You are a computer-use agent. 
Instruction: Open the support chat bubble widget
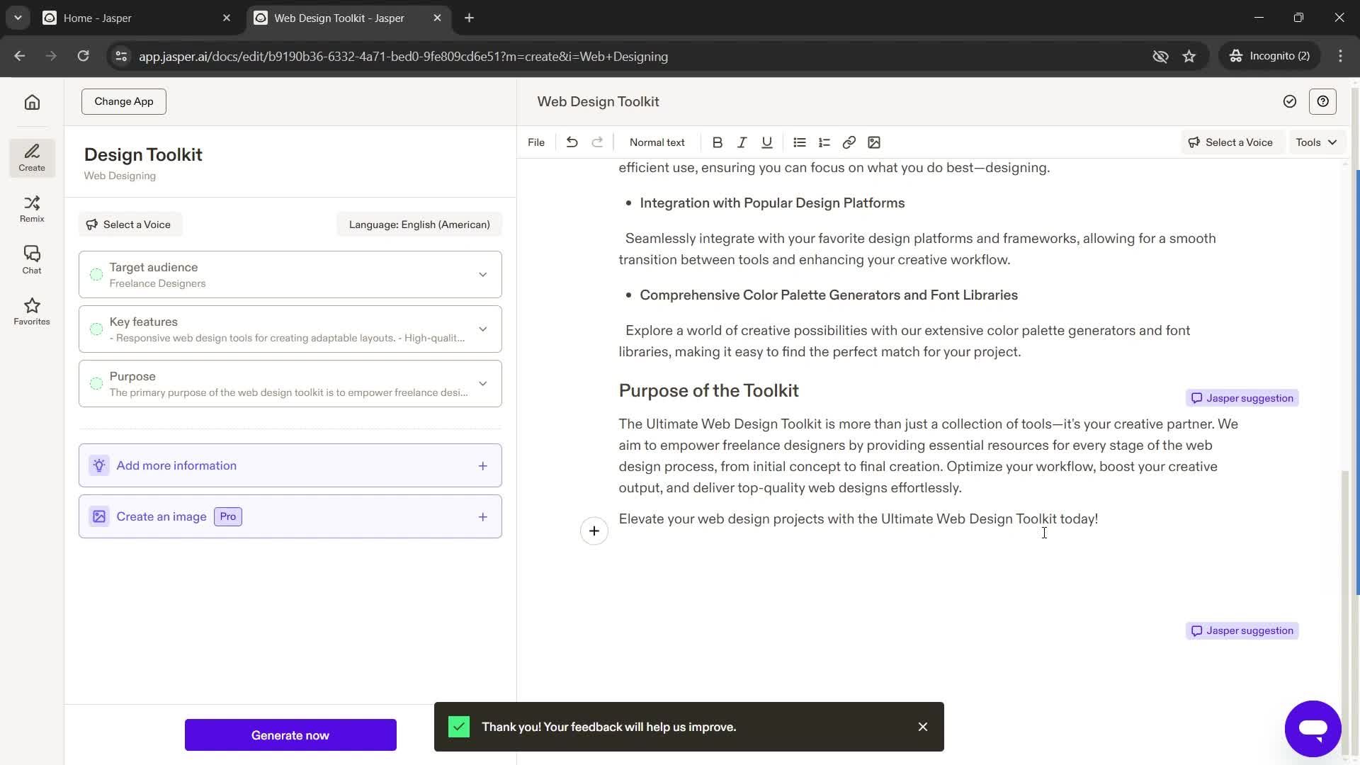(1313, 729)
